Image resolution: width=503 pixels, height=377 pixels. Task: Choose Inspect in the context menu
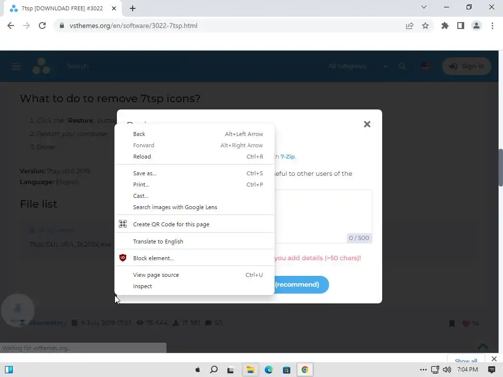(x=195, y=286)
